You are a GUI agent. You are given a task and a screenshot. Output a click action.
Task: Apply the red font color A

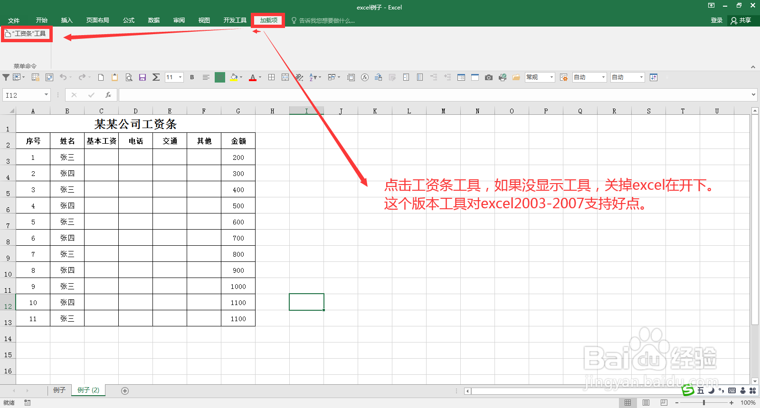tap(253, 77)
